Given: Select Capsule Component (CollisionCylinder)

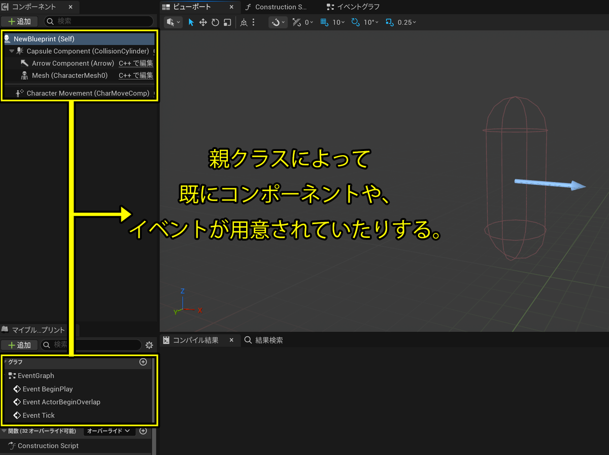Looking at the screenshot, I should [x=88, y=51].
